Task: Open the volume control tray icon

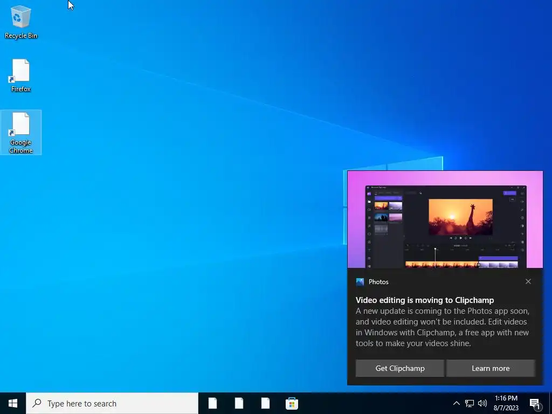Action: [x=482, y=403]
